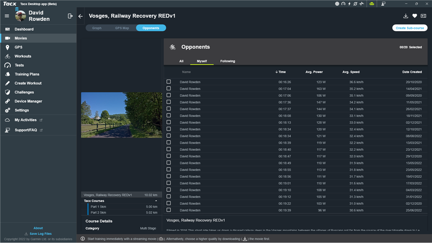Open Training Plans

tap(39, 74)
